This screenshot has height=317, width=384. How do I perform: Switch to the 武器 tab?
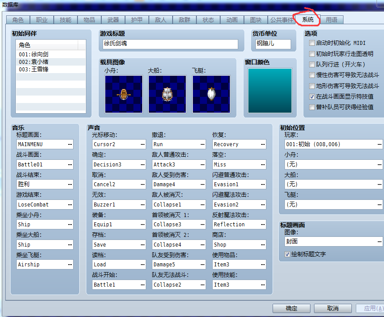[x=113, y=20]
